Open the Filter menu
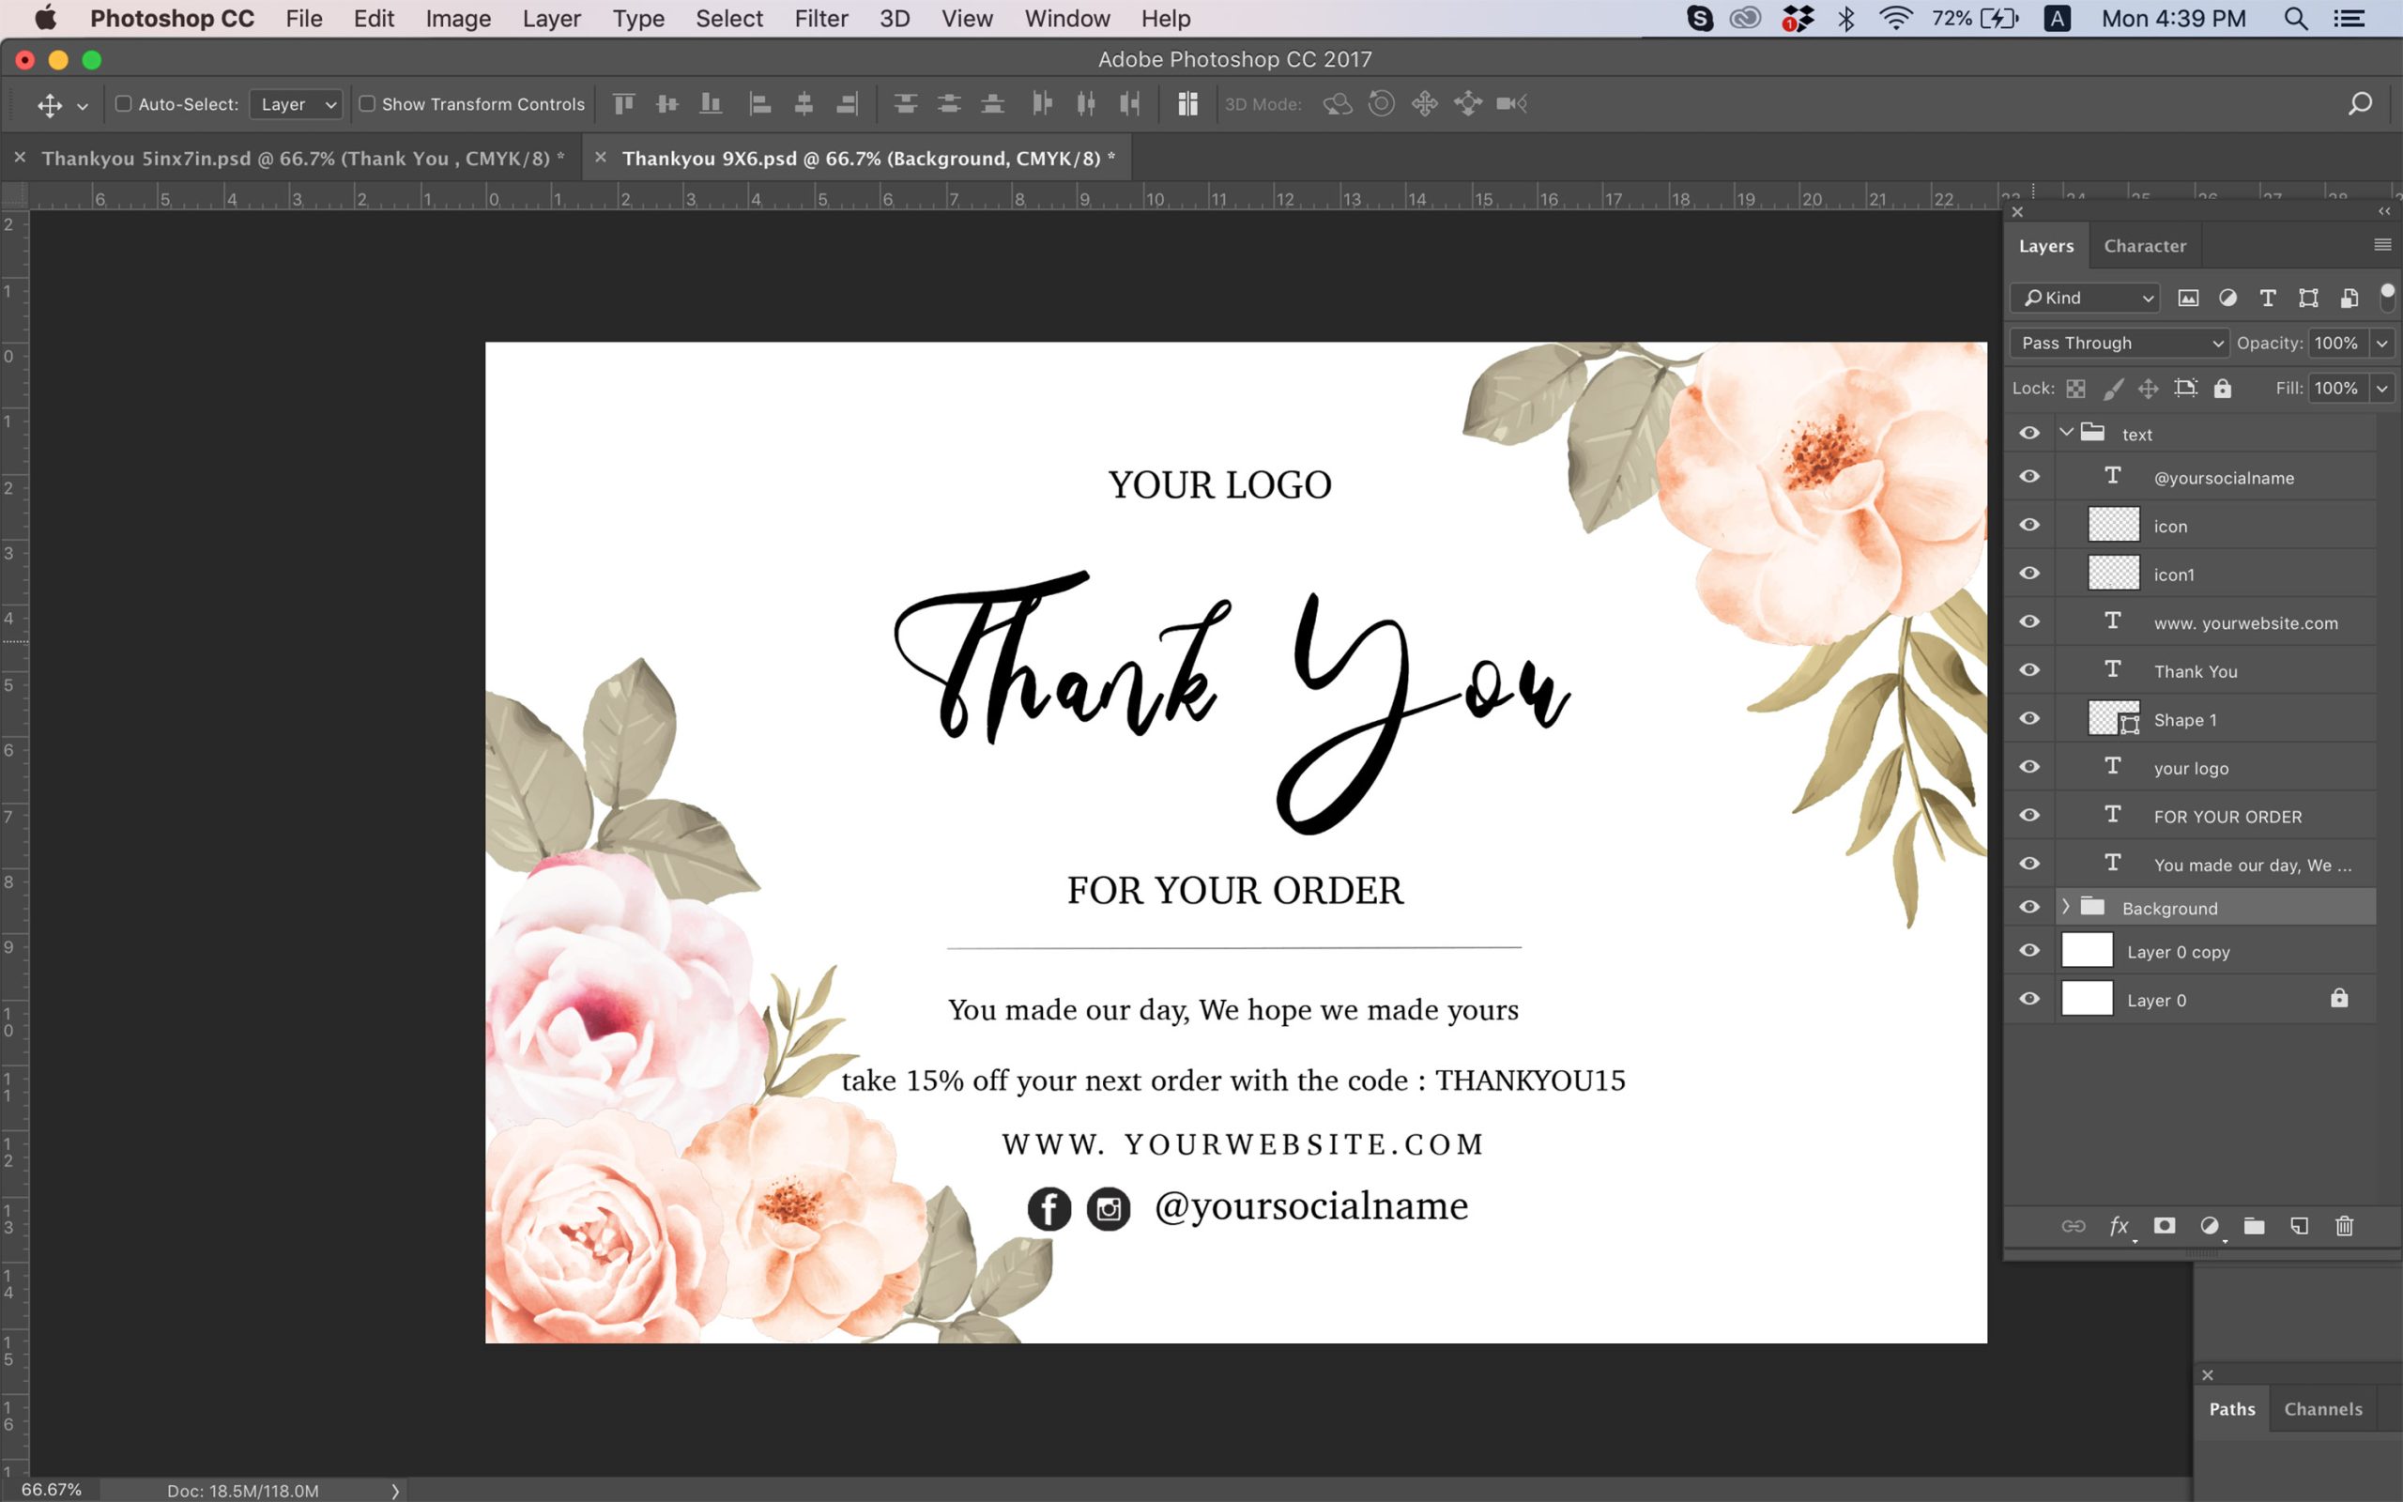This screenshot has width=2403, height=1502. (820, 19)
